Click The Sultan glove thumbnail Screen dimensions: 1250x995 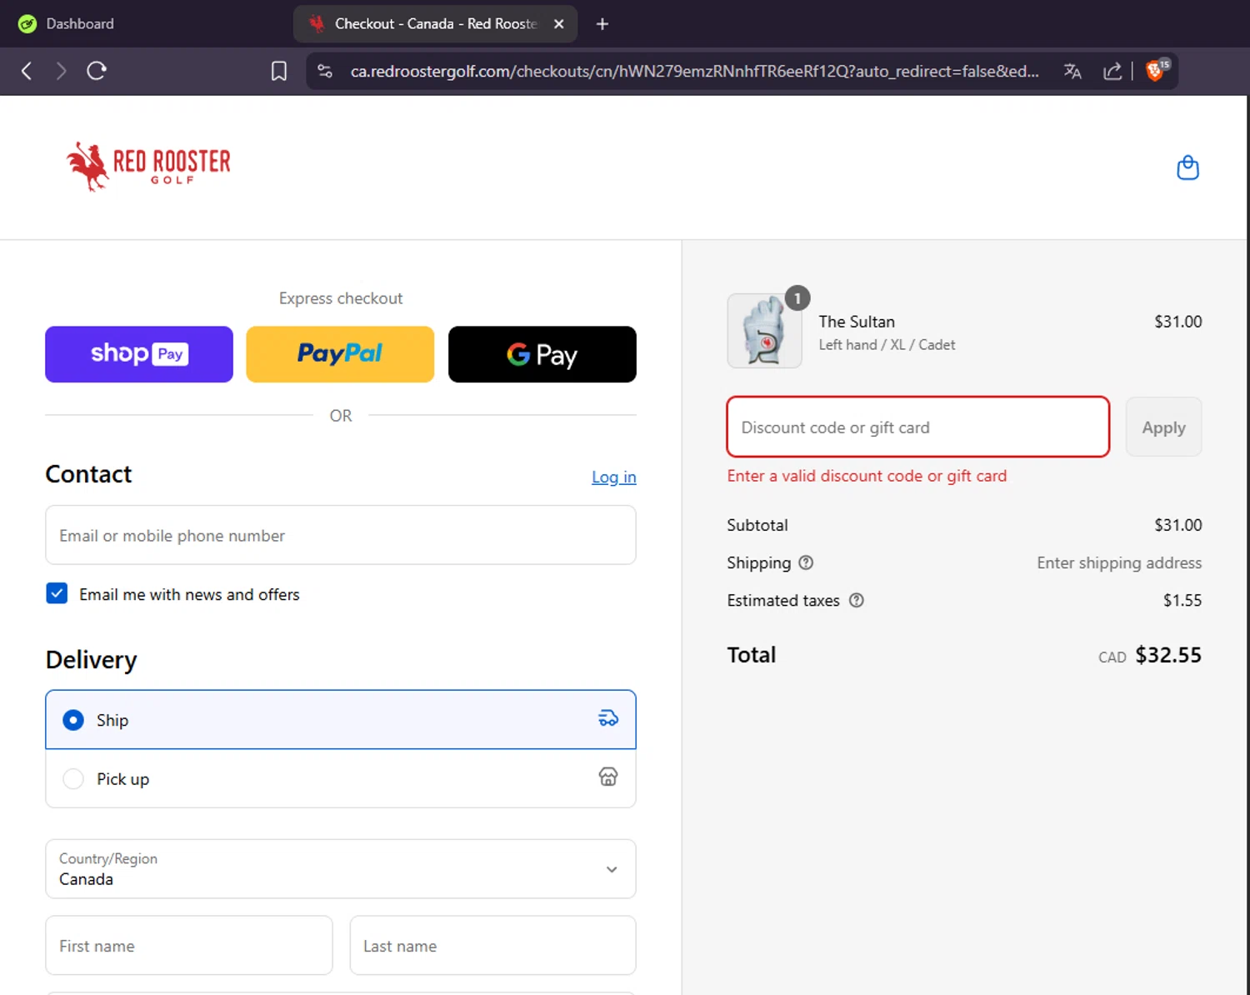(x=764, y=331)
